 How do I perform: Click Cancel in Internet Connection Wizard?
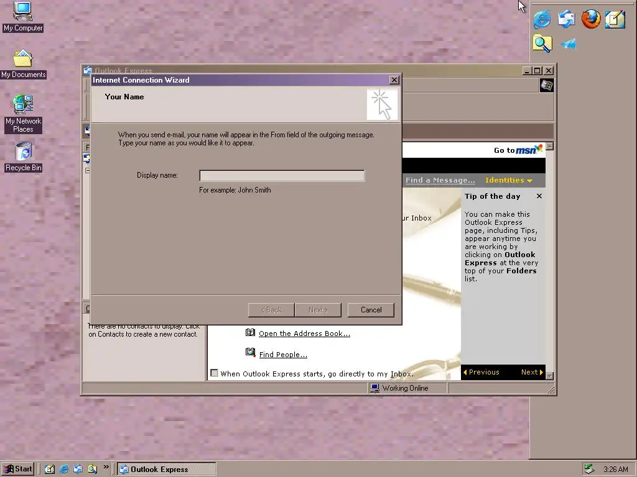tap(371, 310)
